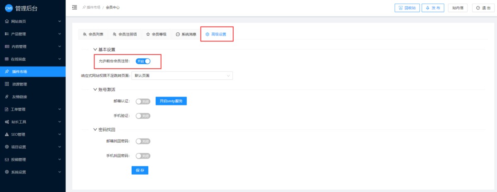Screen dimensions: 497x192
Task: Click the SEO管理 warning triangle icon
Action: click(7, 134)
